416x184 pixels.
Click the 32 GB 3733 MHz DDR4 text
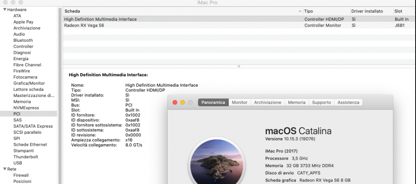click(x=310, y=166)
